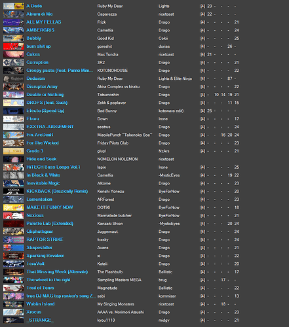This screenshot has height=327, width=289.
Task: Click the Hide and Seek banner thumbnail
Action: (14, 160)
